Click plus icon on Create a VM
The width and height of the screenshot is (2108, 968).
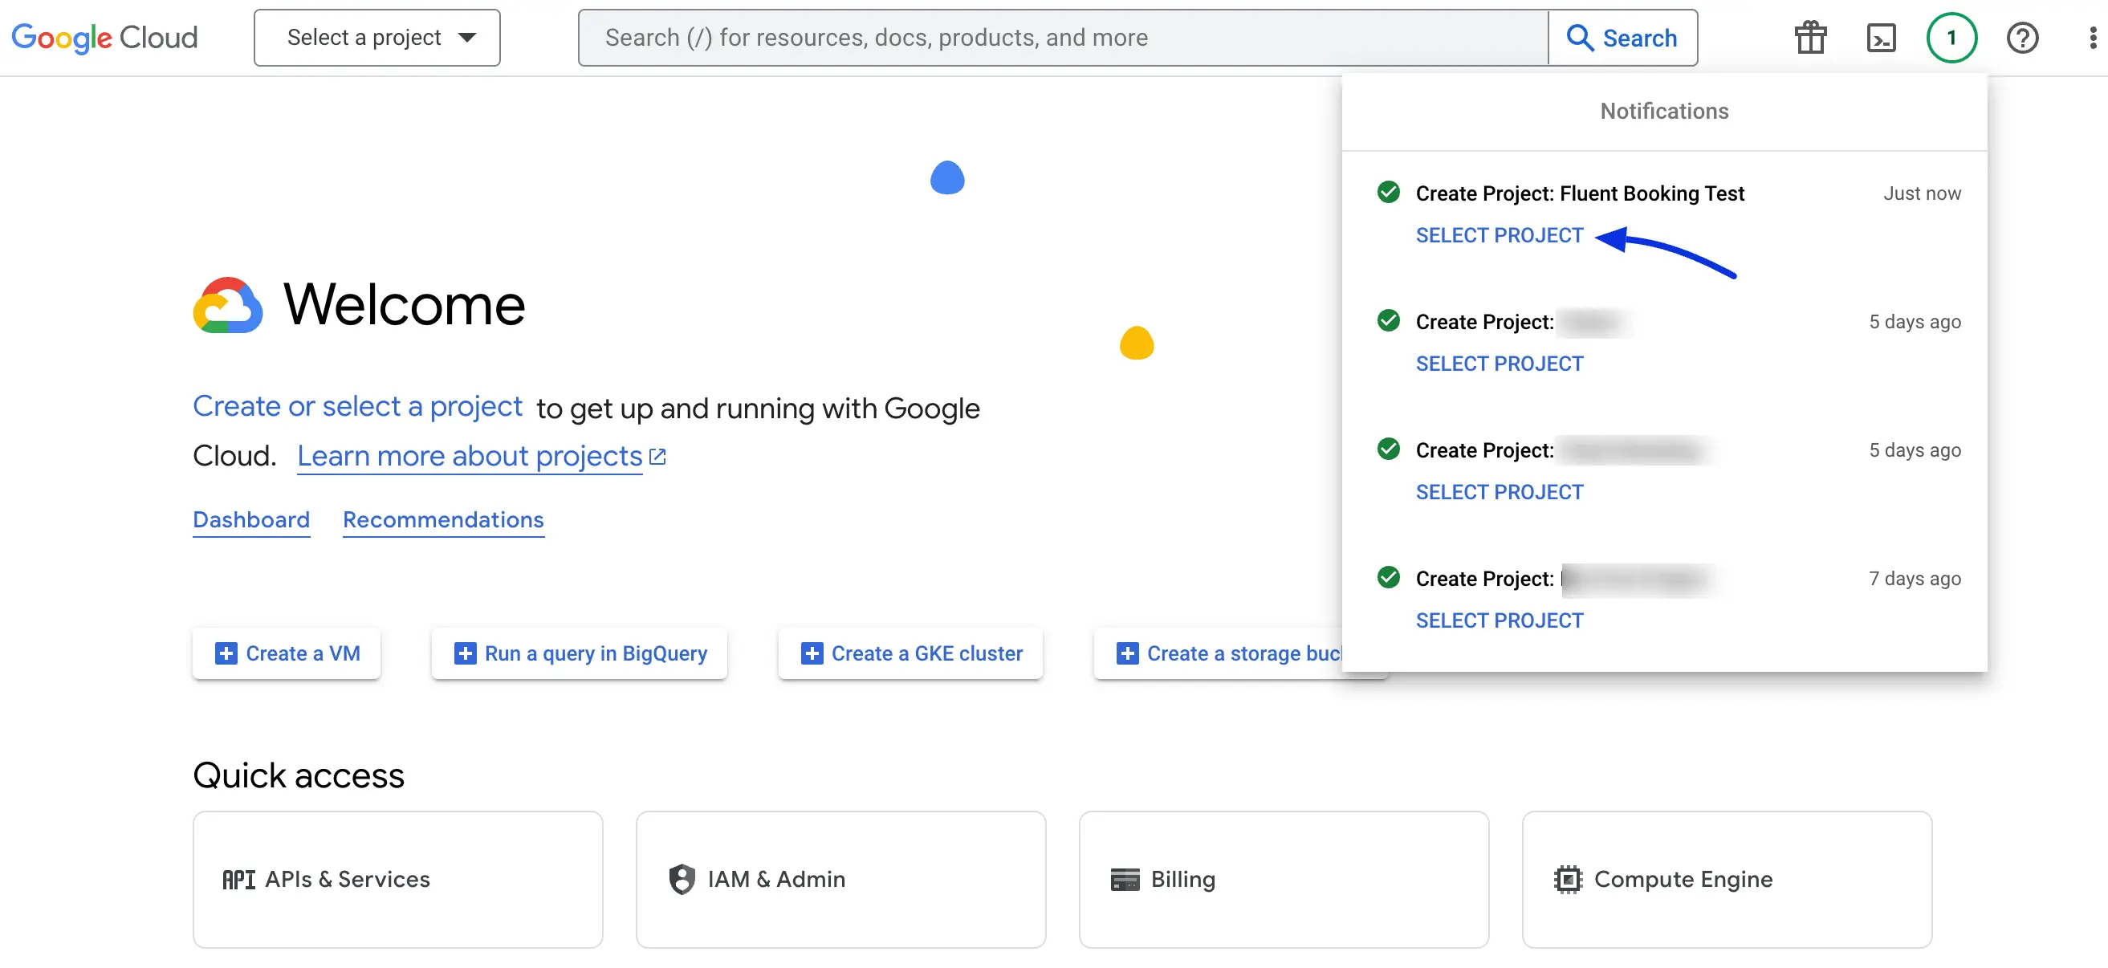coord(226,654)
